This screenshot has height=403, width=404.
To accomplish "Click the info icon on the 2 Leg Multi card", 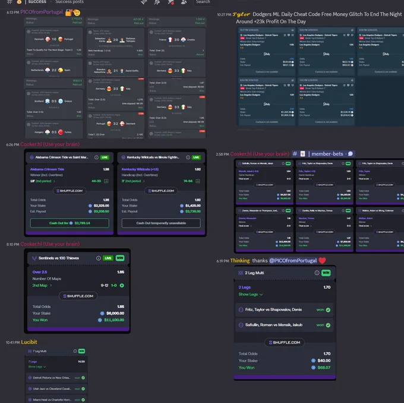I will click(x=317, y=273).
